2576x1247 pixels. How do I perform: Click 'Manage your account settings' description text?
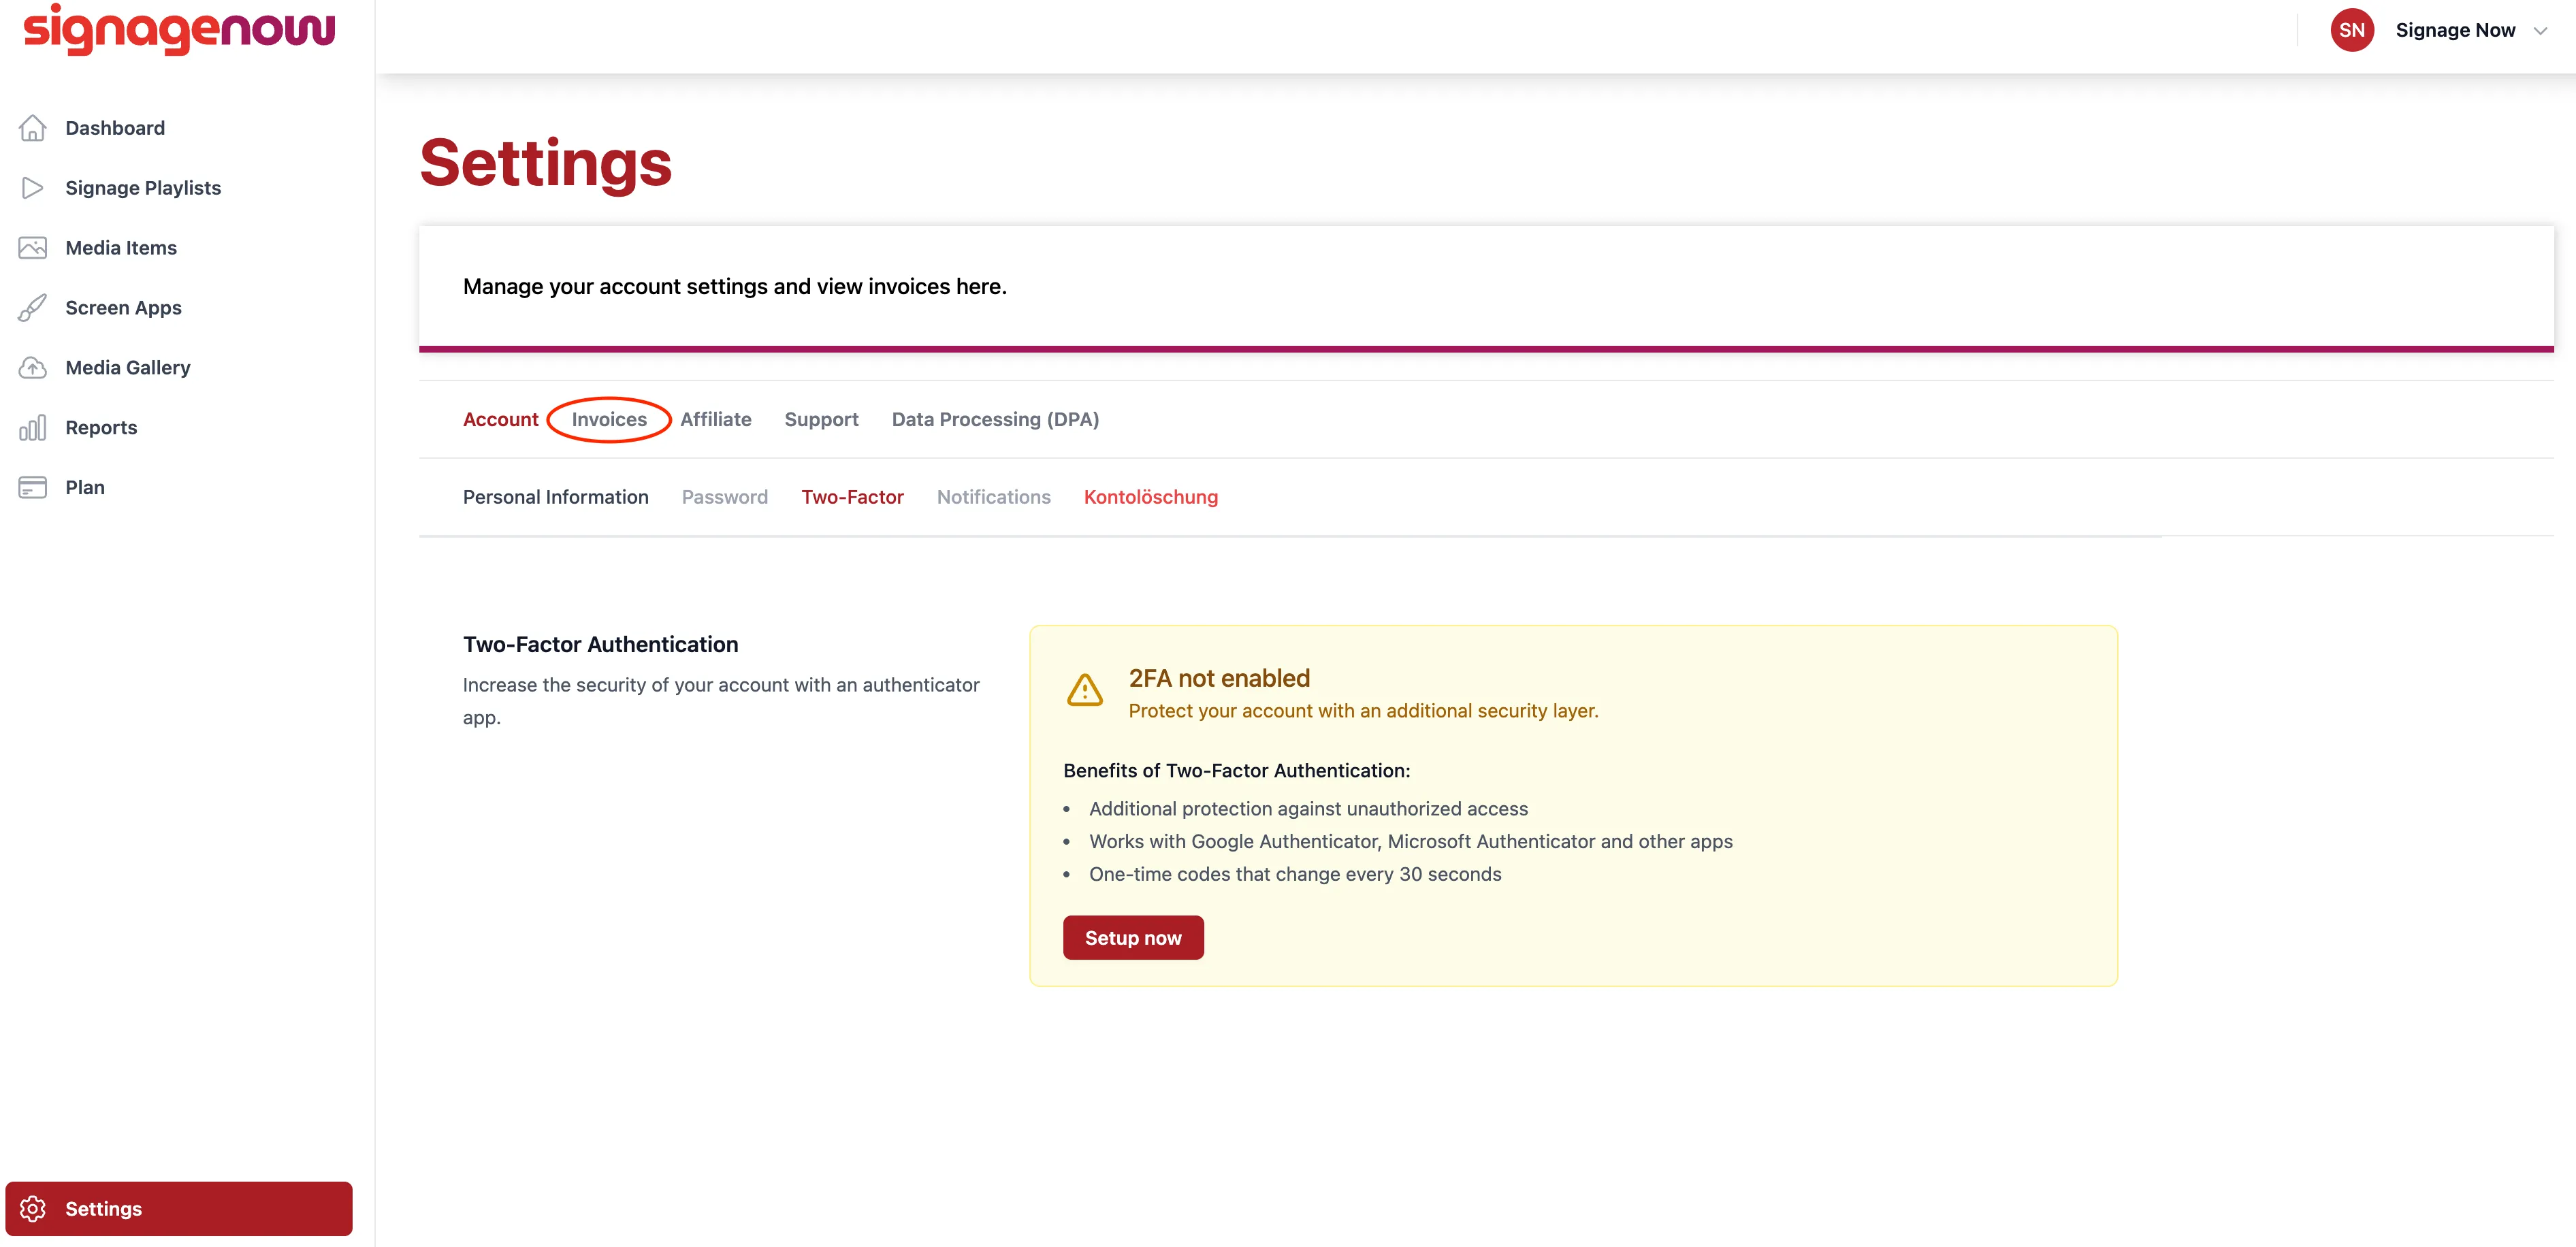click(x=735, y=287)
